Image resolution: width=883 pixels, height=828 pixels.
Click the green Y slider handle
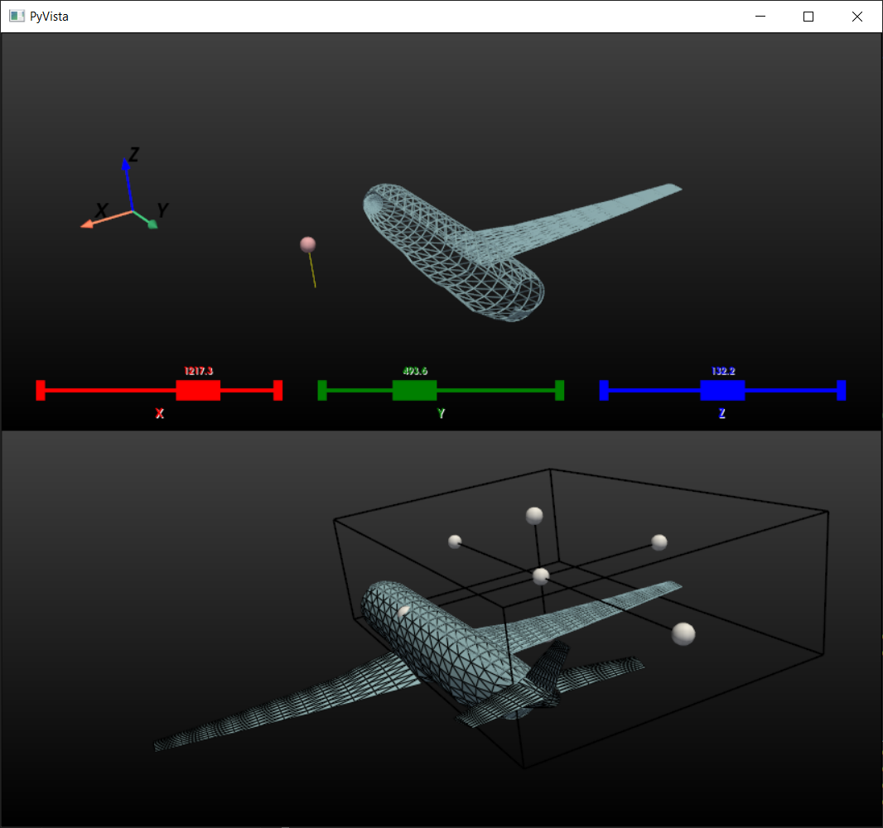pyautogui.click(x=414, y=390)
